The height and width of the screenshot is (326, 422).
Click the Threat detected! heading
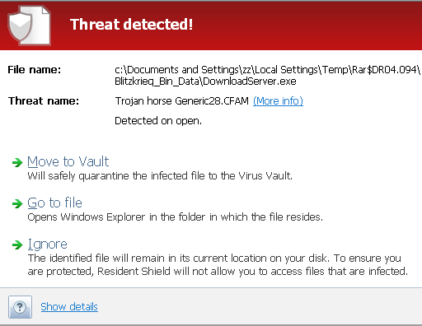[x=131, y=25]
